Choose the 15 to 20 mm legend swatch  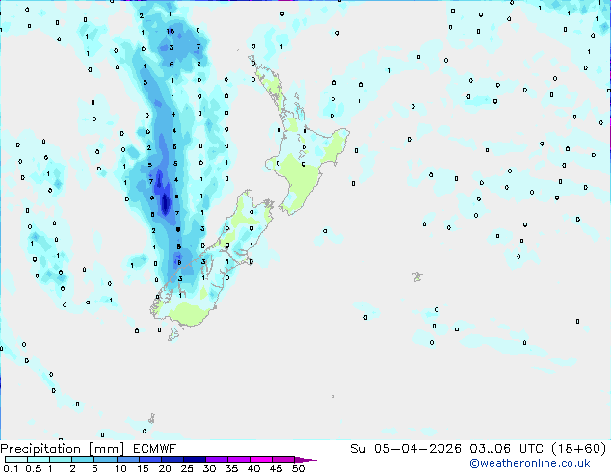tap(150, 459)
